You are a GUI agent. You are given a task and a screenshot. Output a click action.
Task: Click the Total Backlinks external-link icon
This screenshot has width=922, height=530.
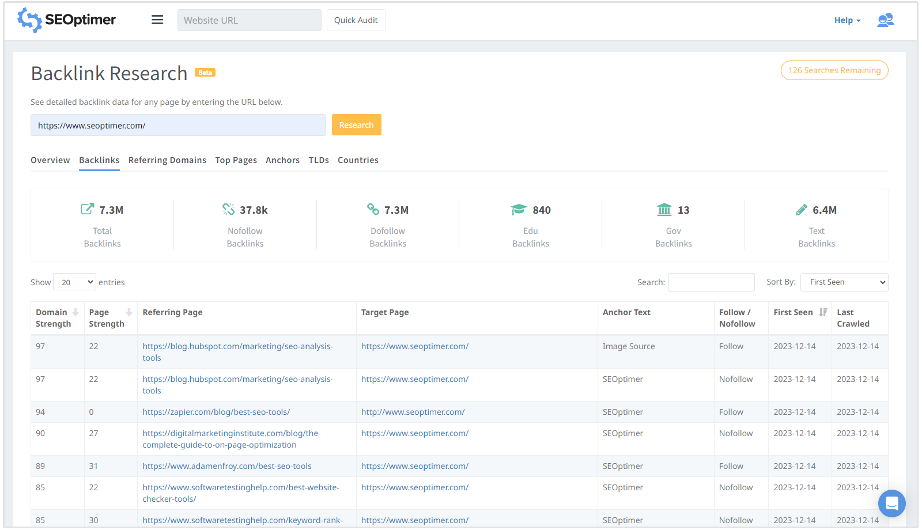pyautogui.click(x=87, y=209)
